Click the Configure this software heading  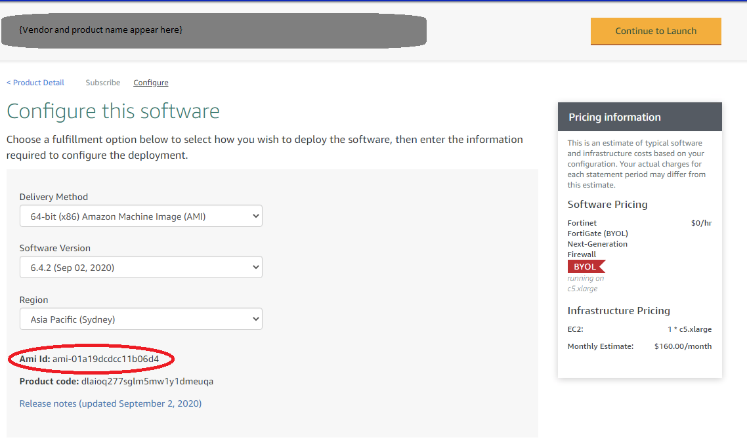click(113, 111)
